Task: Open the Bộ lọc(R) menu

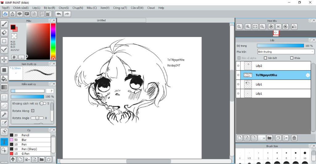Action: tap(49, 8)
